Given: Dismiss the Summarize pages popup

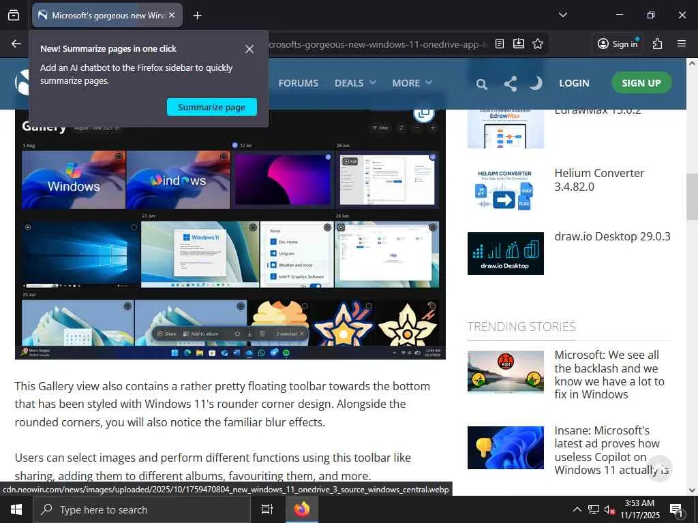Looking at the screenshot, I should pyautogui.click(x=249, y=49).
